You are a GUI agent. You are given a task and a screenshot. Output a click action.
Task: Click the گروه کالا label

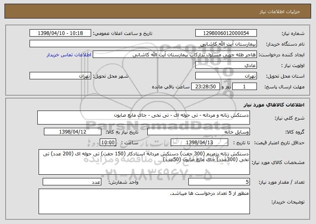(295, 132)
